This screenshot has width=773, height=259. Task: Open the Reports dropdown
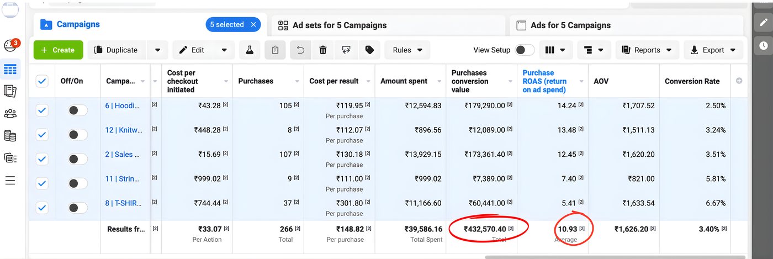click(647, 50)
